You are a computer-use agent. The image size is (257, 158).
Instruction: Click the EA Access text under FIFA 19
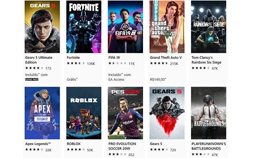[116, 80]
